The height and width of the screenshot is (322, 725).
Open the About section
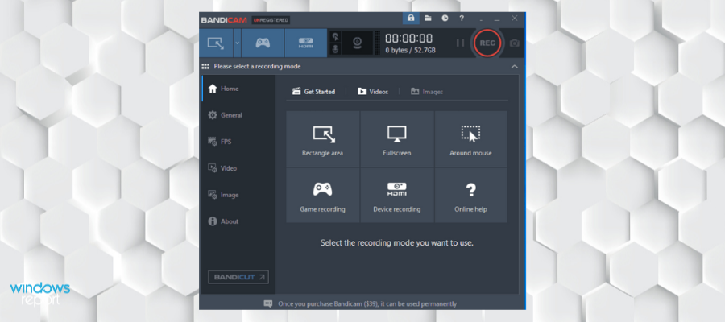[x=238, y=221]
